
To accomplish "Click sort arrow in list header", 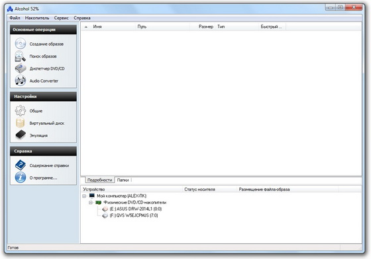I will point(86,27).
